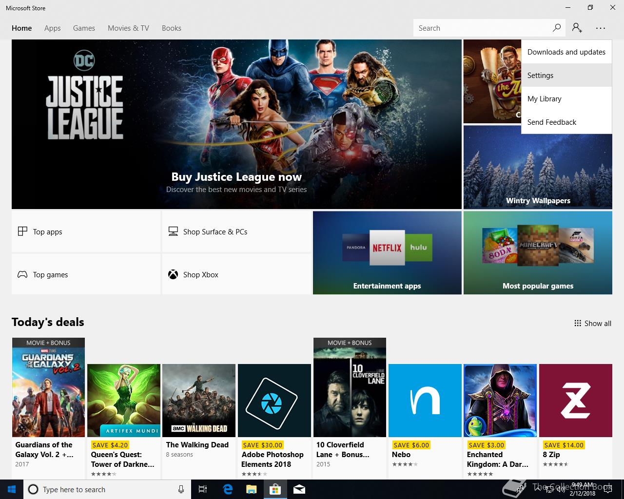Open the Enchanted Kingdom game tile
Viewport: 624px width, 499px height.
tap(500, 401)
